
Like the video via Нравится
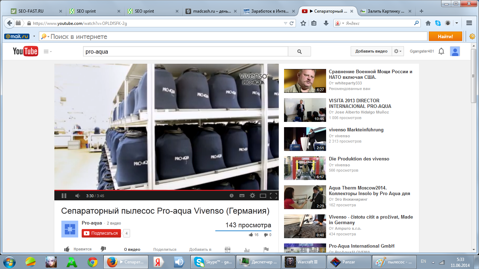click(78, 249)
